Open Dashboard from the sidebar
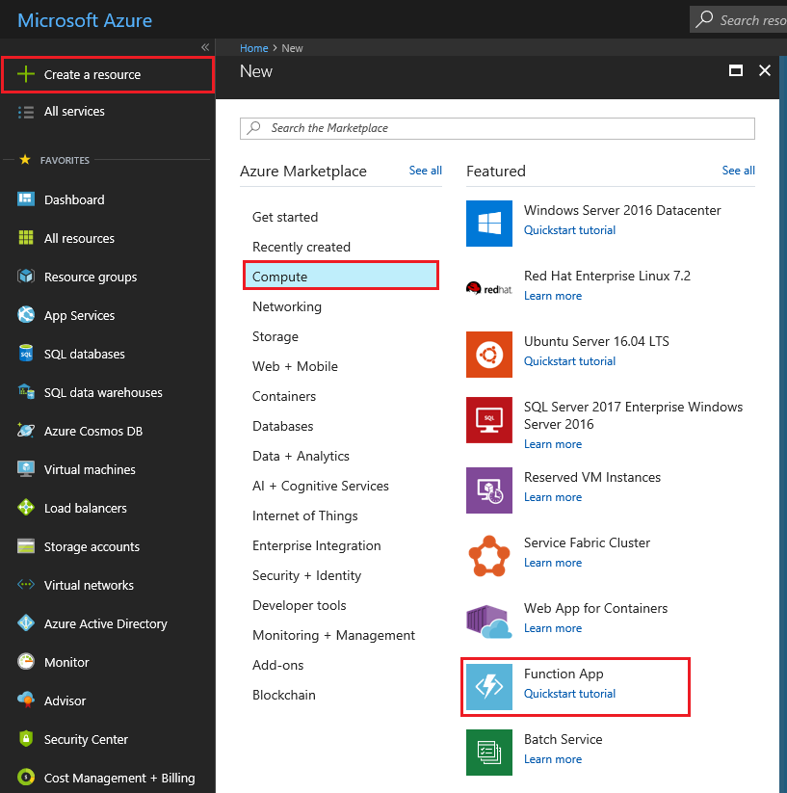This screenshot has height=793, width=787. pos(72,199)
